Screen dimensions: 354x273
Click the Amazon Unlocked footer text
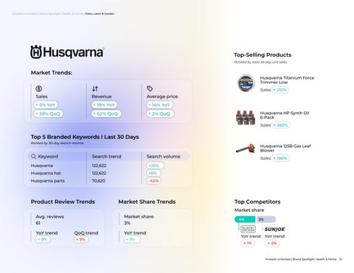(x=301, y=259)
